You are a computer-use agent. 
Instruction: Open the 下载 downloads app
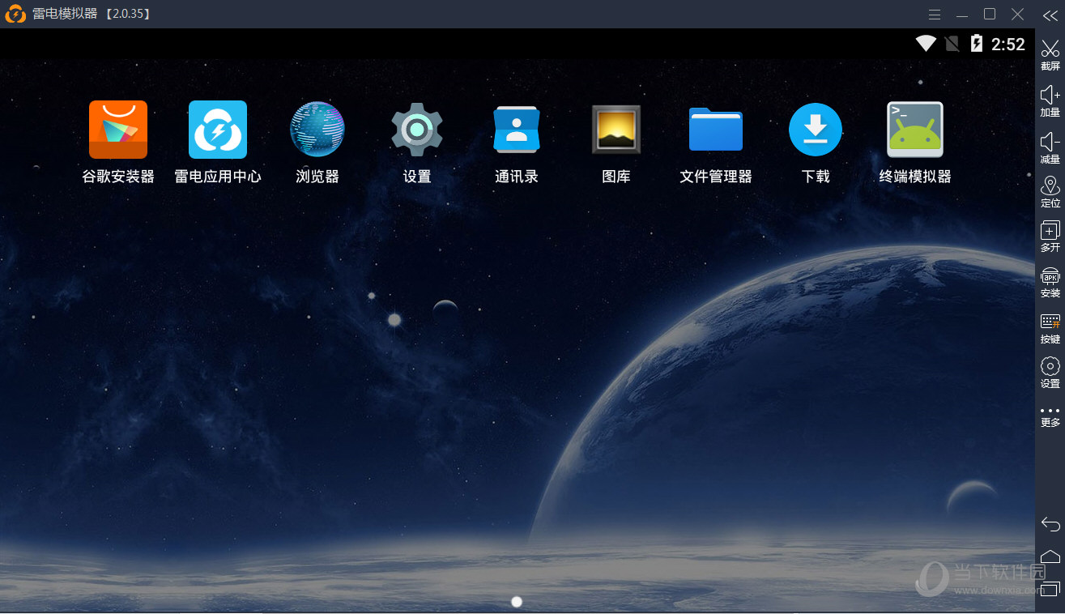tap(816, 130)
